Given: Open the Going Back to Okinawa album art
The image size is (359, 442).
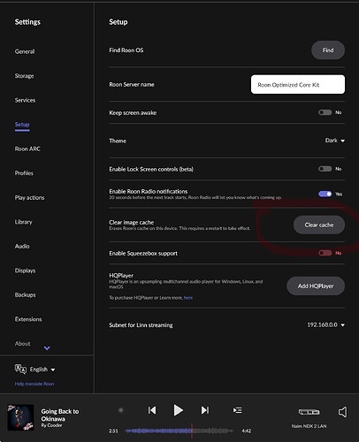Looking at the screenshot, I should [20, 417].
